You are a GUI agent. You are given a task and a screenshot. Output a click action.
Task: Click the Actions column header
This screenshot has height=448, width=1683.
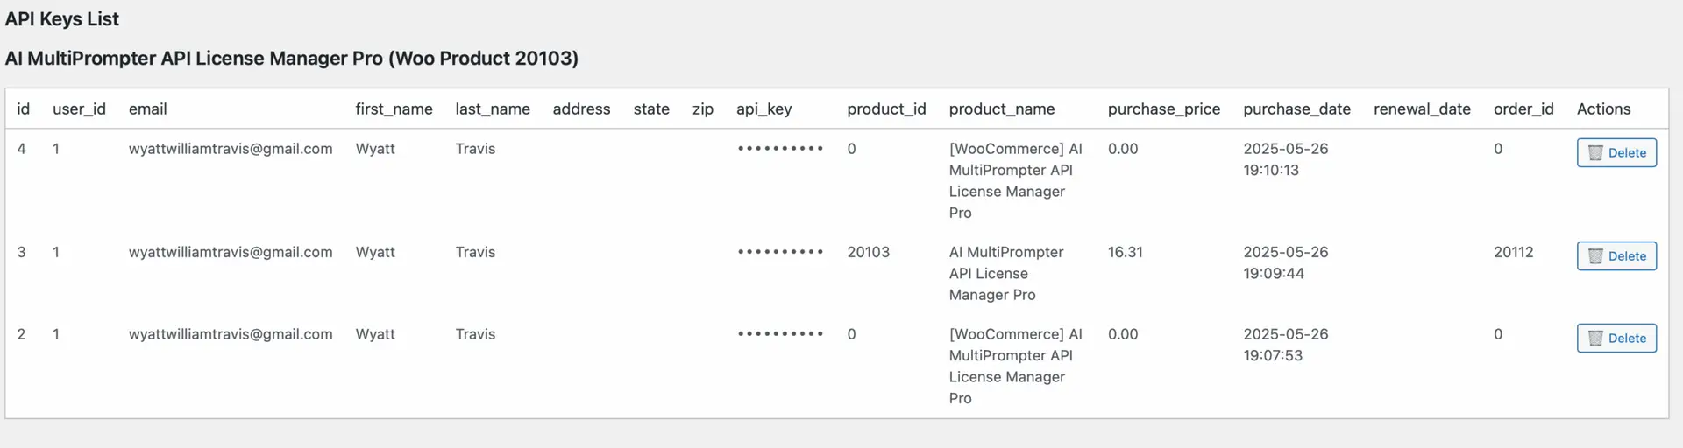click(x=1603, y=109)
